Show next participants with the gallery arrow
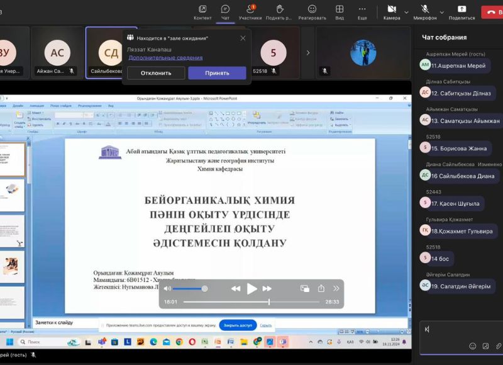This screenshot has height=365, width=503. click(x=308, y=53)
